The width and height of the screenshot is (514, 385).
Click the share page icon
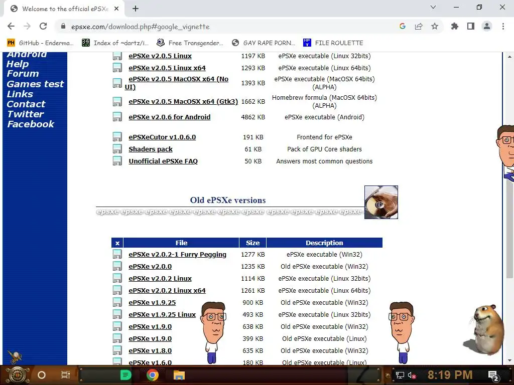tap(419, 26)
